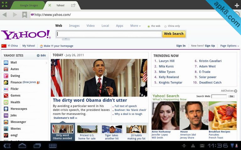Expand the Mail row arrow

[46, 63]
